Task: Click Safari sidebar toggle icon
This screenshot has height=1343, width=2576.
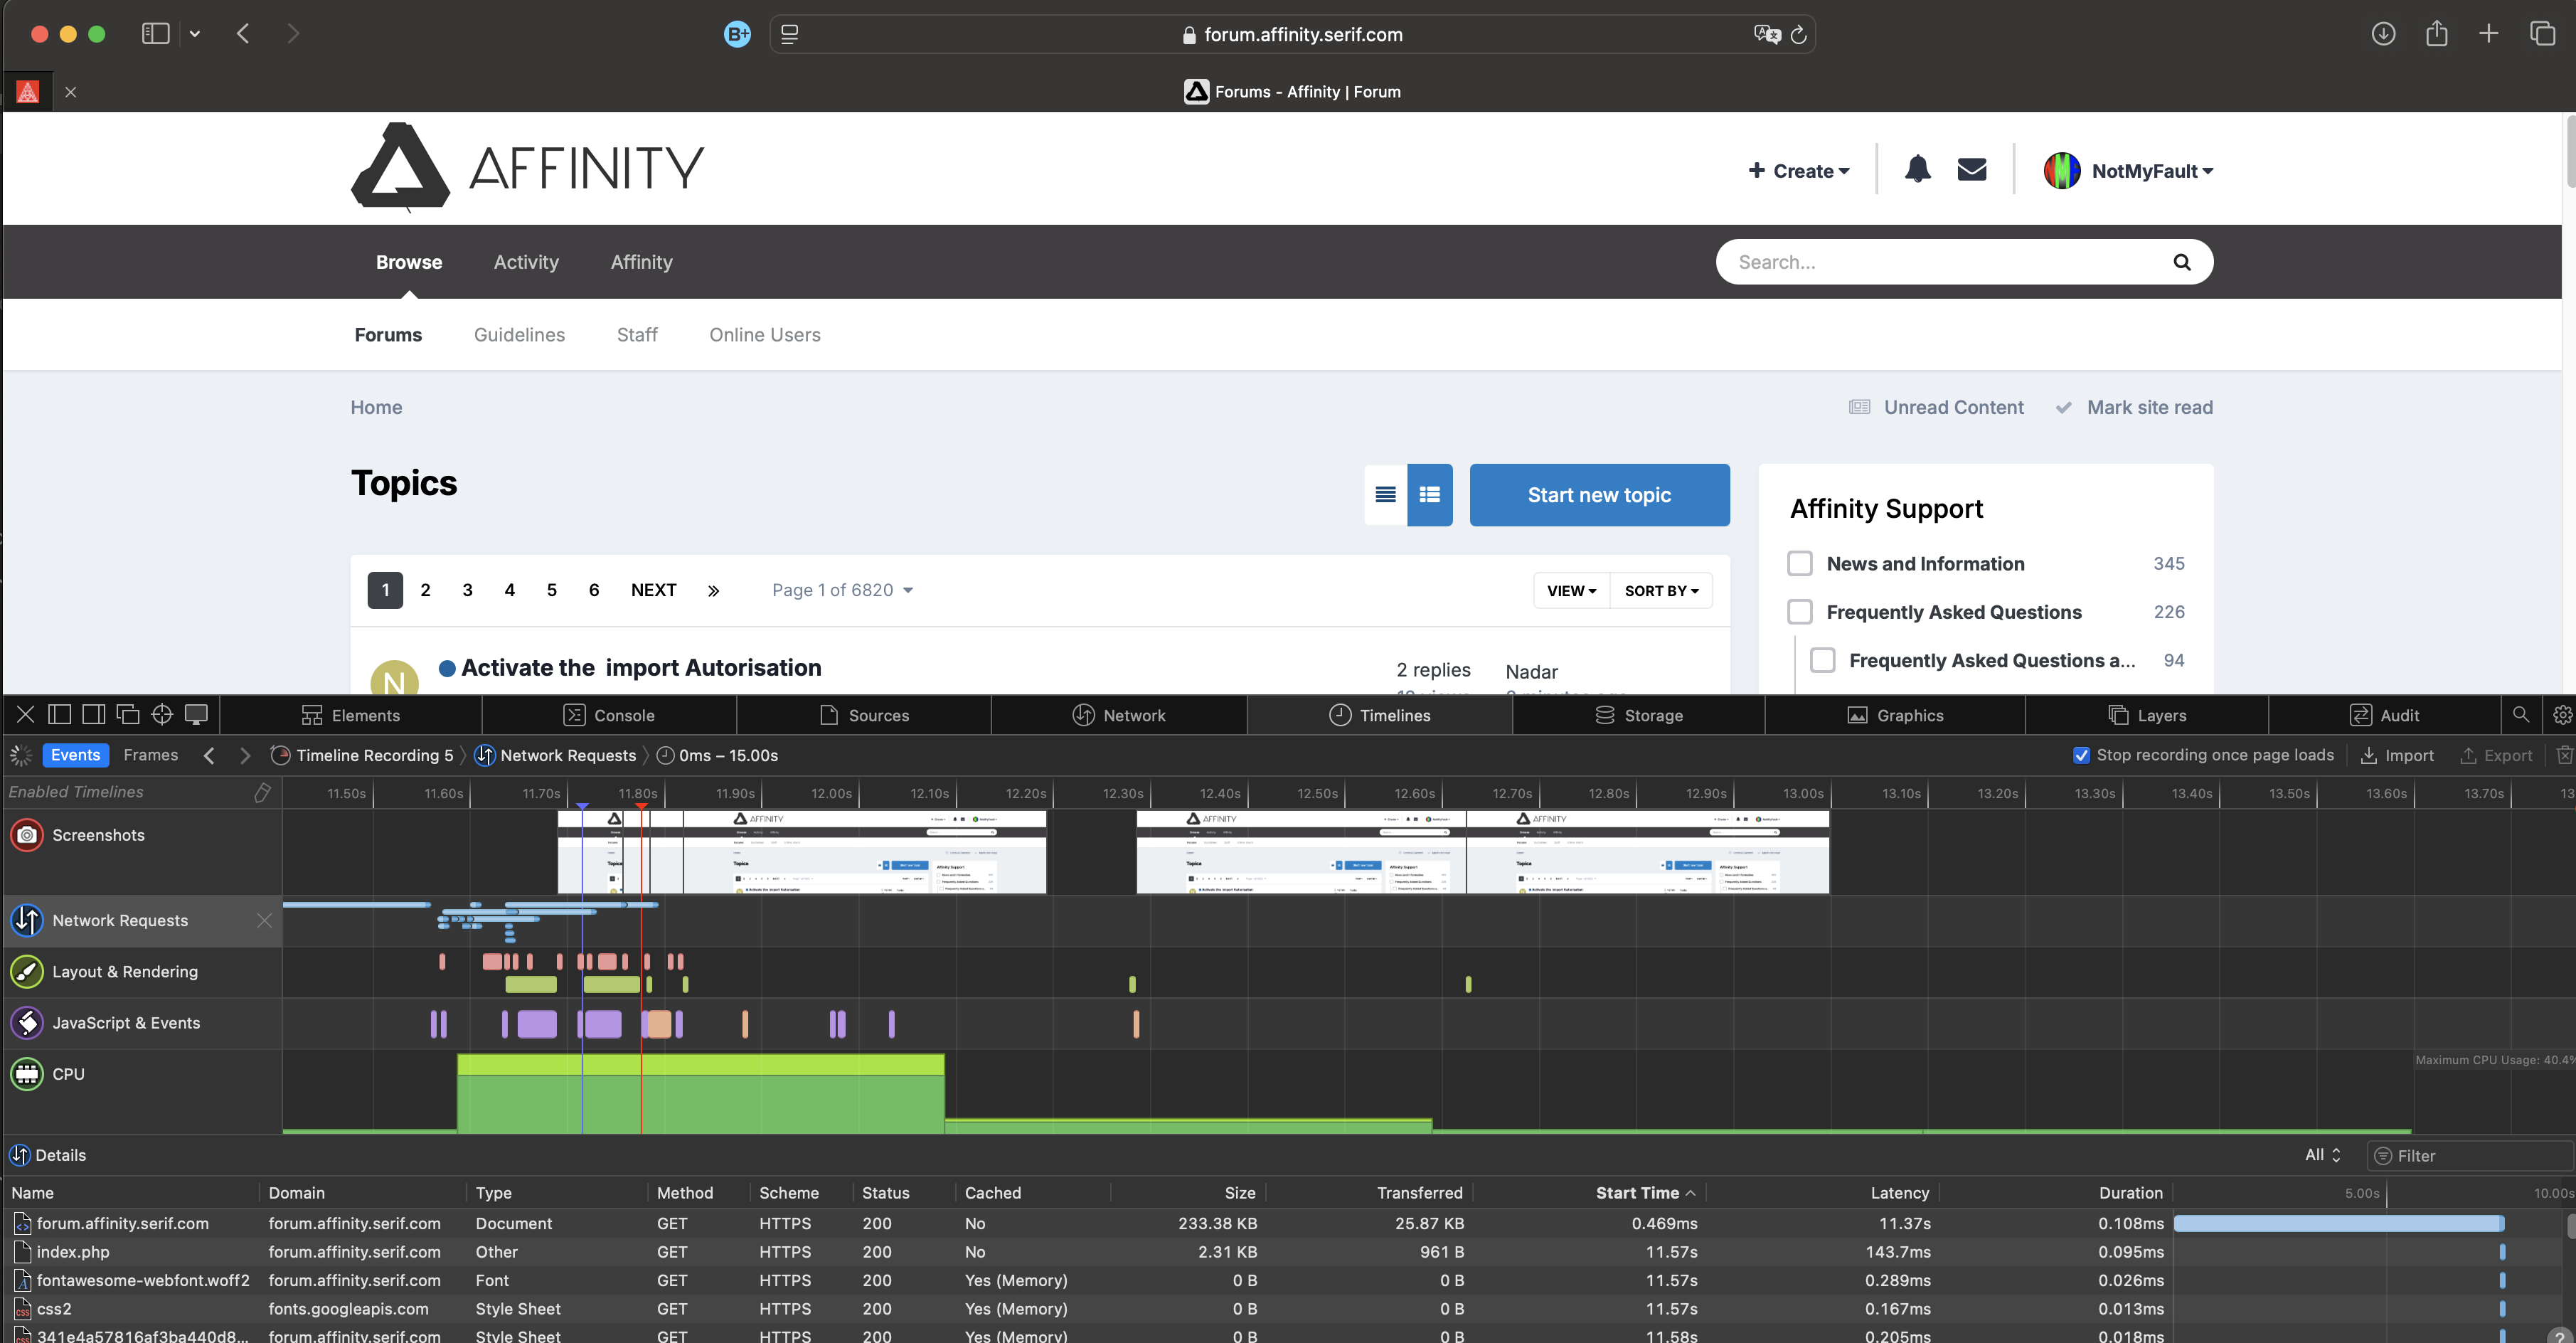Action: 155,33
